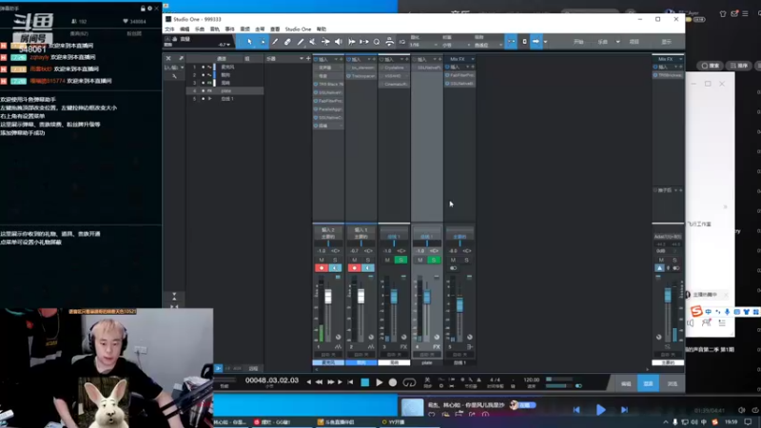761x428 pixels.
Task: Open the 编辑 menu
Action: (185, 29)
